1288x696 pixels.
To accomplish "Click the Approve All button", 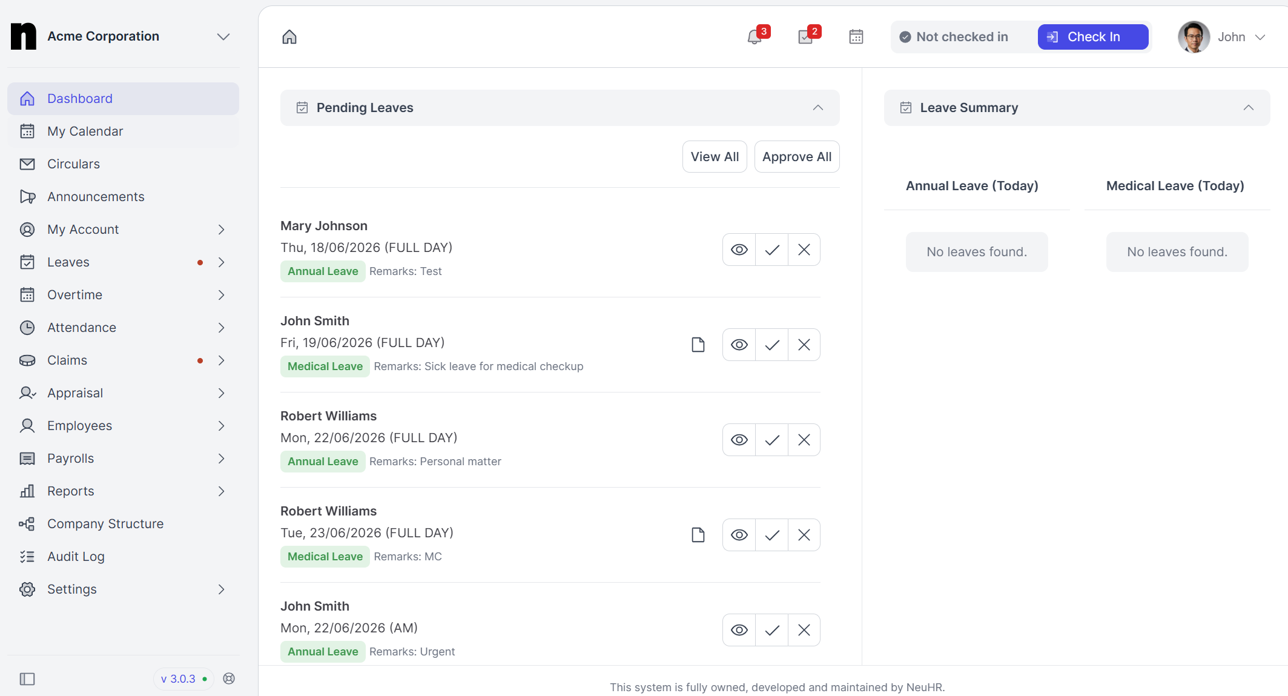I will coord(797,157).
